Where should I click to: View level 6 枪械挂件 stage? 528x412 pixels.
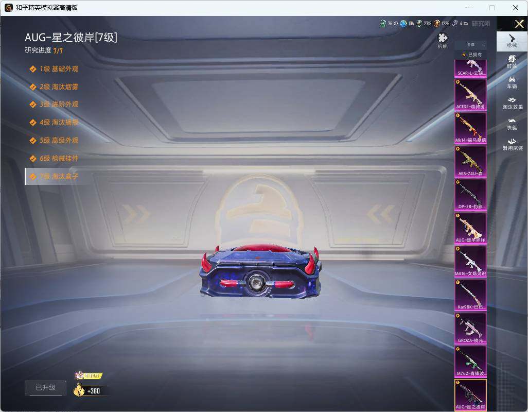55,158
